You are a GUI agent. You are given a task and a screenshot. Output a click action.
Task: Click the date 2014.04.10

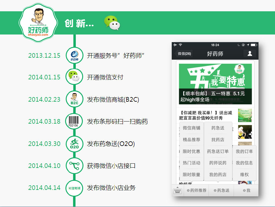pos(44,166)
